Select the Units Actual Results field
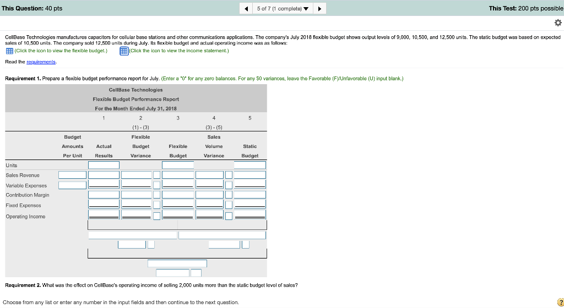 [104, 165]
